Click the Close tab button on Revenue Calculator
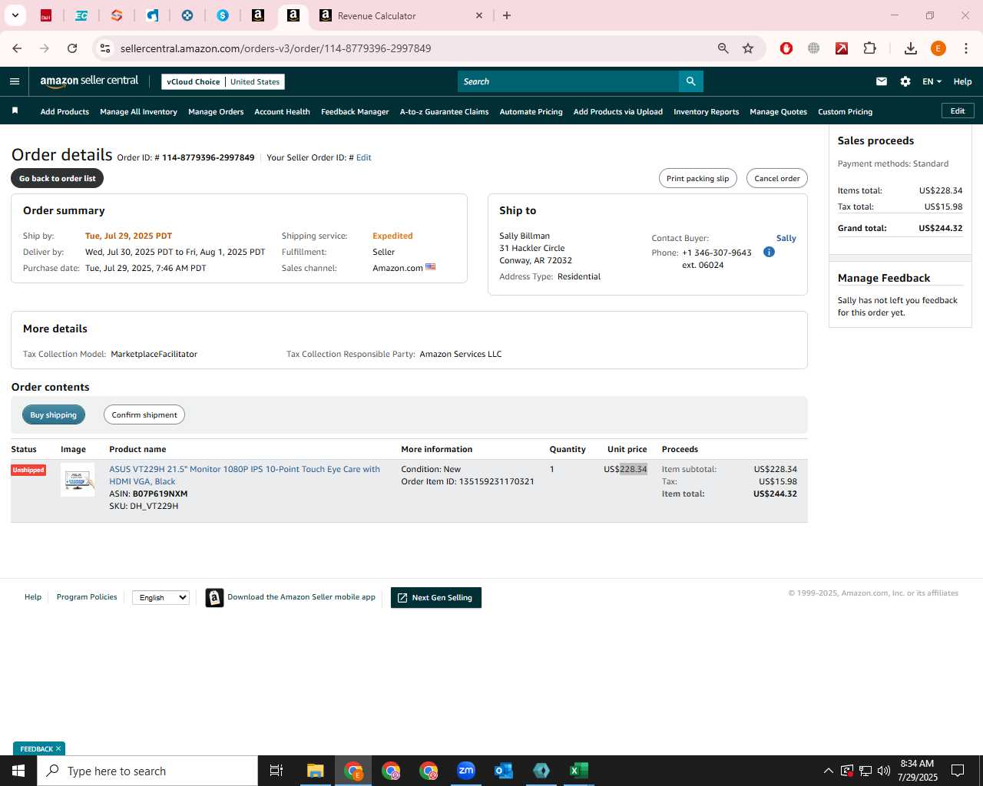 [479, 15]
